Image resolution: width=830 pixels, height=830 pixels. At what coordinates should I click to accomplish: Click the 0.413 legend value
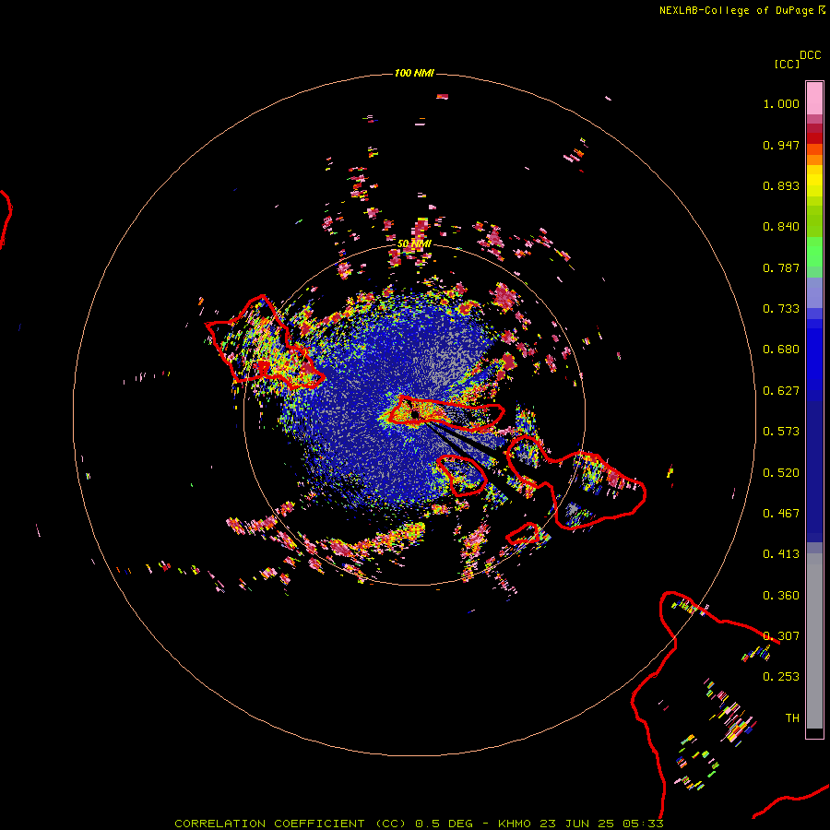pyautogui.click(x=781, y=554)
